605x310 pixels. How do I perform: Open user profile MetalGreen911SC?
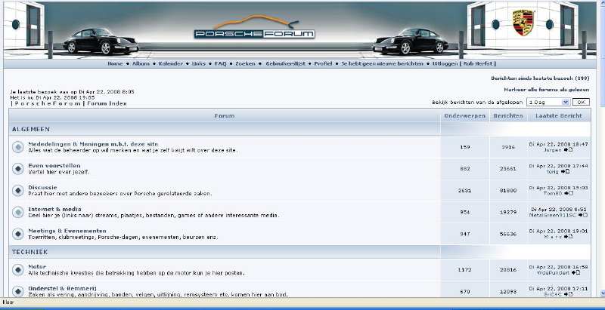(553, 215)
